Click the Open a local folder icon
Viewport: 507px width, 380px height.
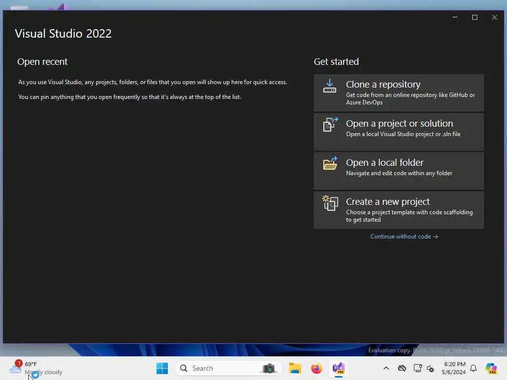click(x=330, y=163)
